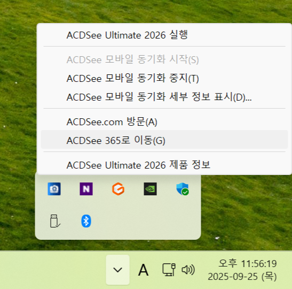Click the date 2025-09-25 (목)

[242, 277]
